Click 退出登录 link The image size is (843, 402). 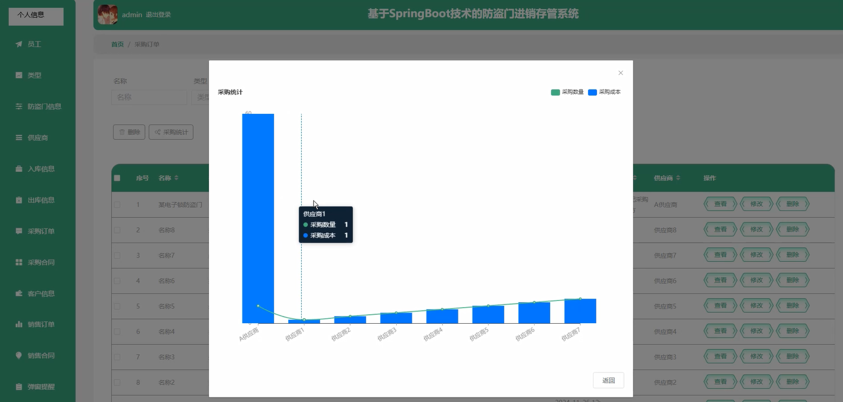click(158, 15)
